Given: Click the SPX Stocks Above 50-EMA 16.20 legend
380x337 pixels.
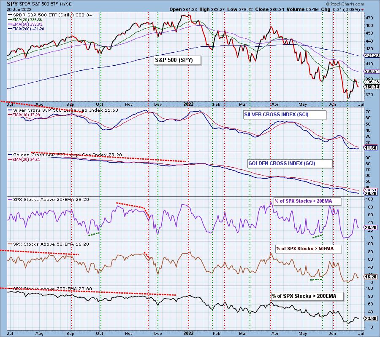Looking at the screenshot, I should click(49, 244).
